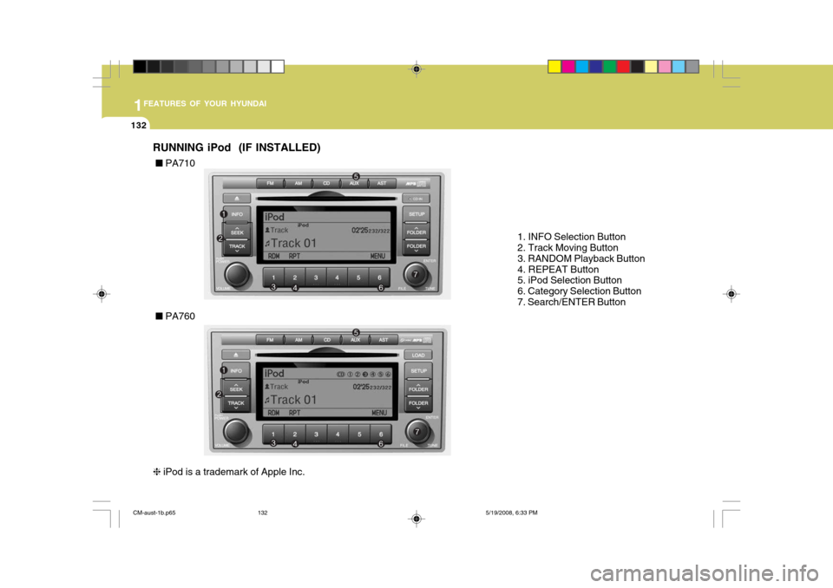The height and width of the screenshot is (588, 833).
Task: Click the yellow swatch in the color bar
Action: (x=554, y=67)
